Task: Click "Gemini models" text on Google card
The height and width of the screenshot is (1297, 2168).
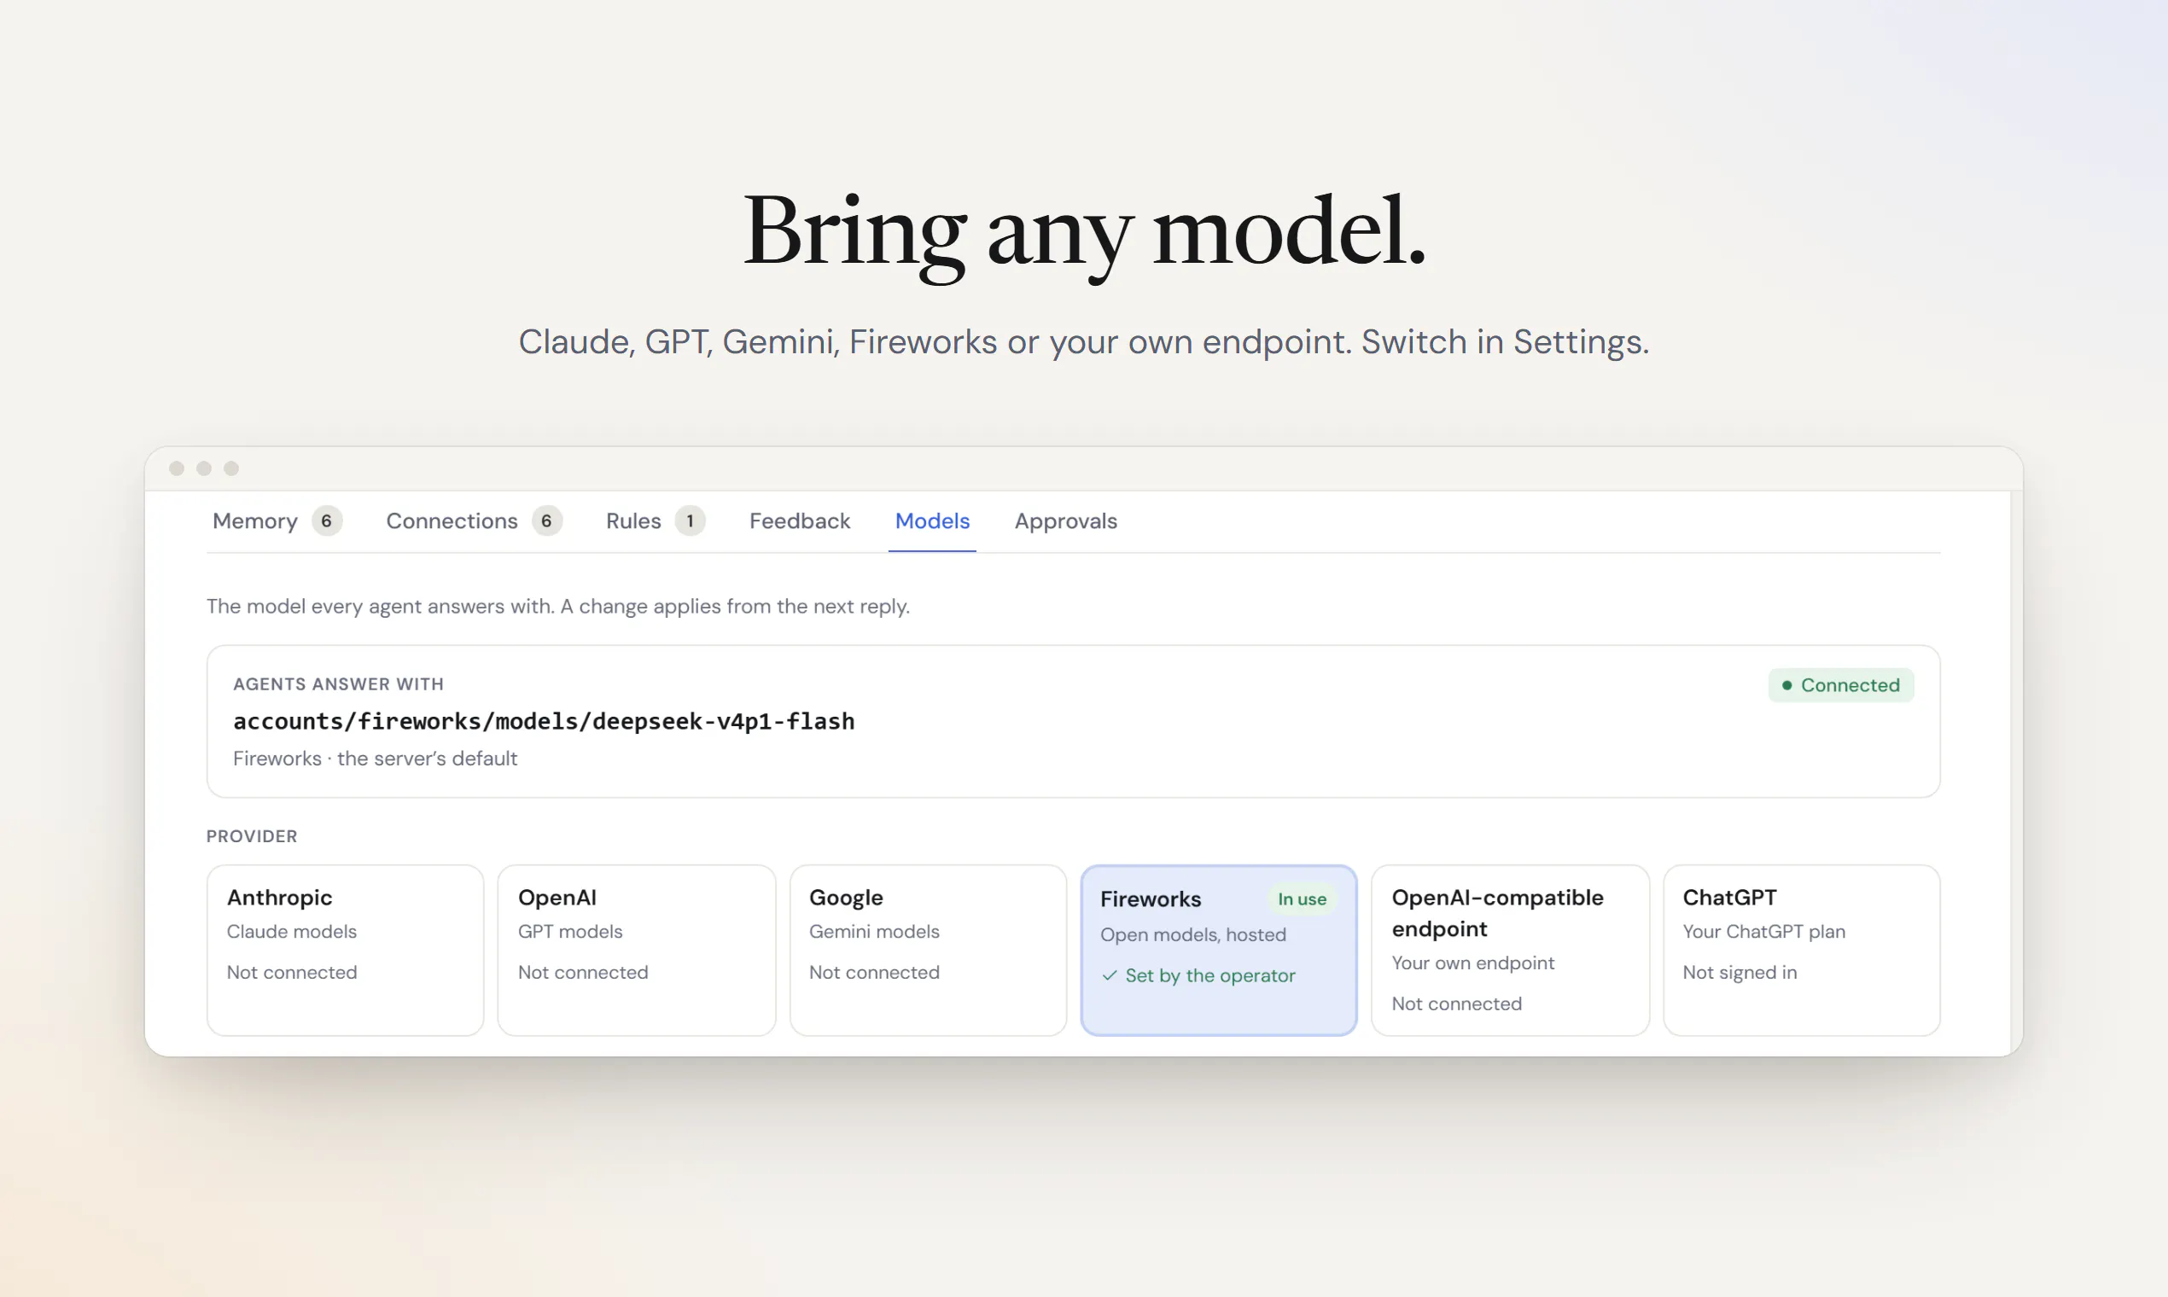Action: pyautogui.click(x=874, y=932)
